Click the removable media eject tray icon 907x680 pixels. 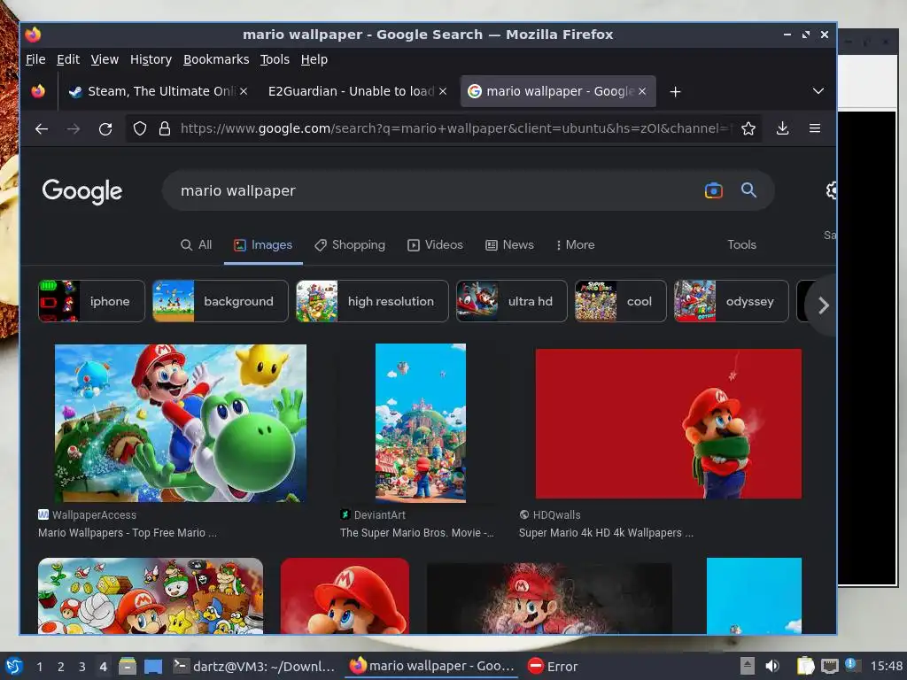748,666
